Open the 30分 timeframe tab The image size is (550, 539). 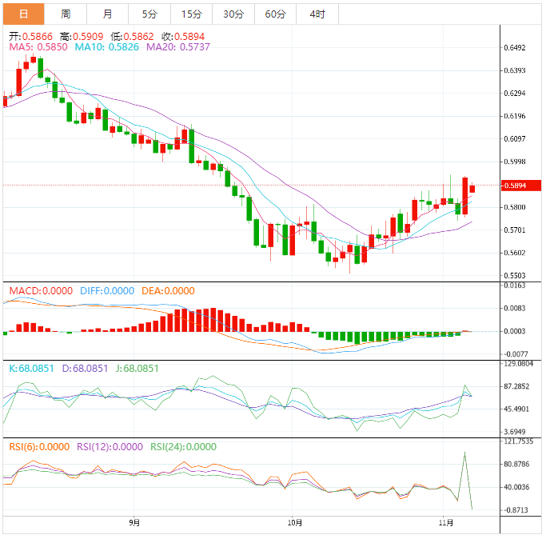click(233, 14)
